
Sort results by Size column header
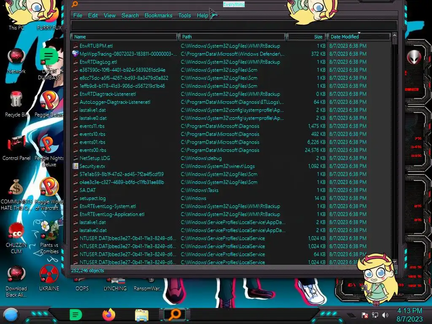(x=306, y=37)
